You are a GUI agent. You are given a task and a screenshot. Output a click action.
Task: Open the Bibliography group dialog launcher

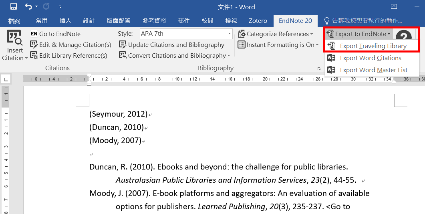[319, 69]
